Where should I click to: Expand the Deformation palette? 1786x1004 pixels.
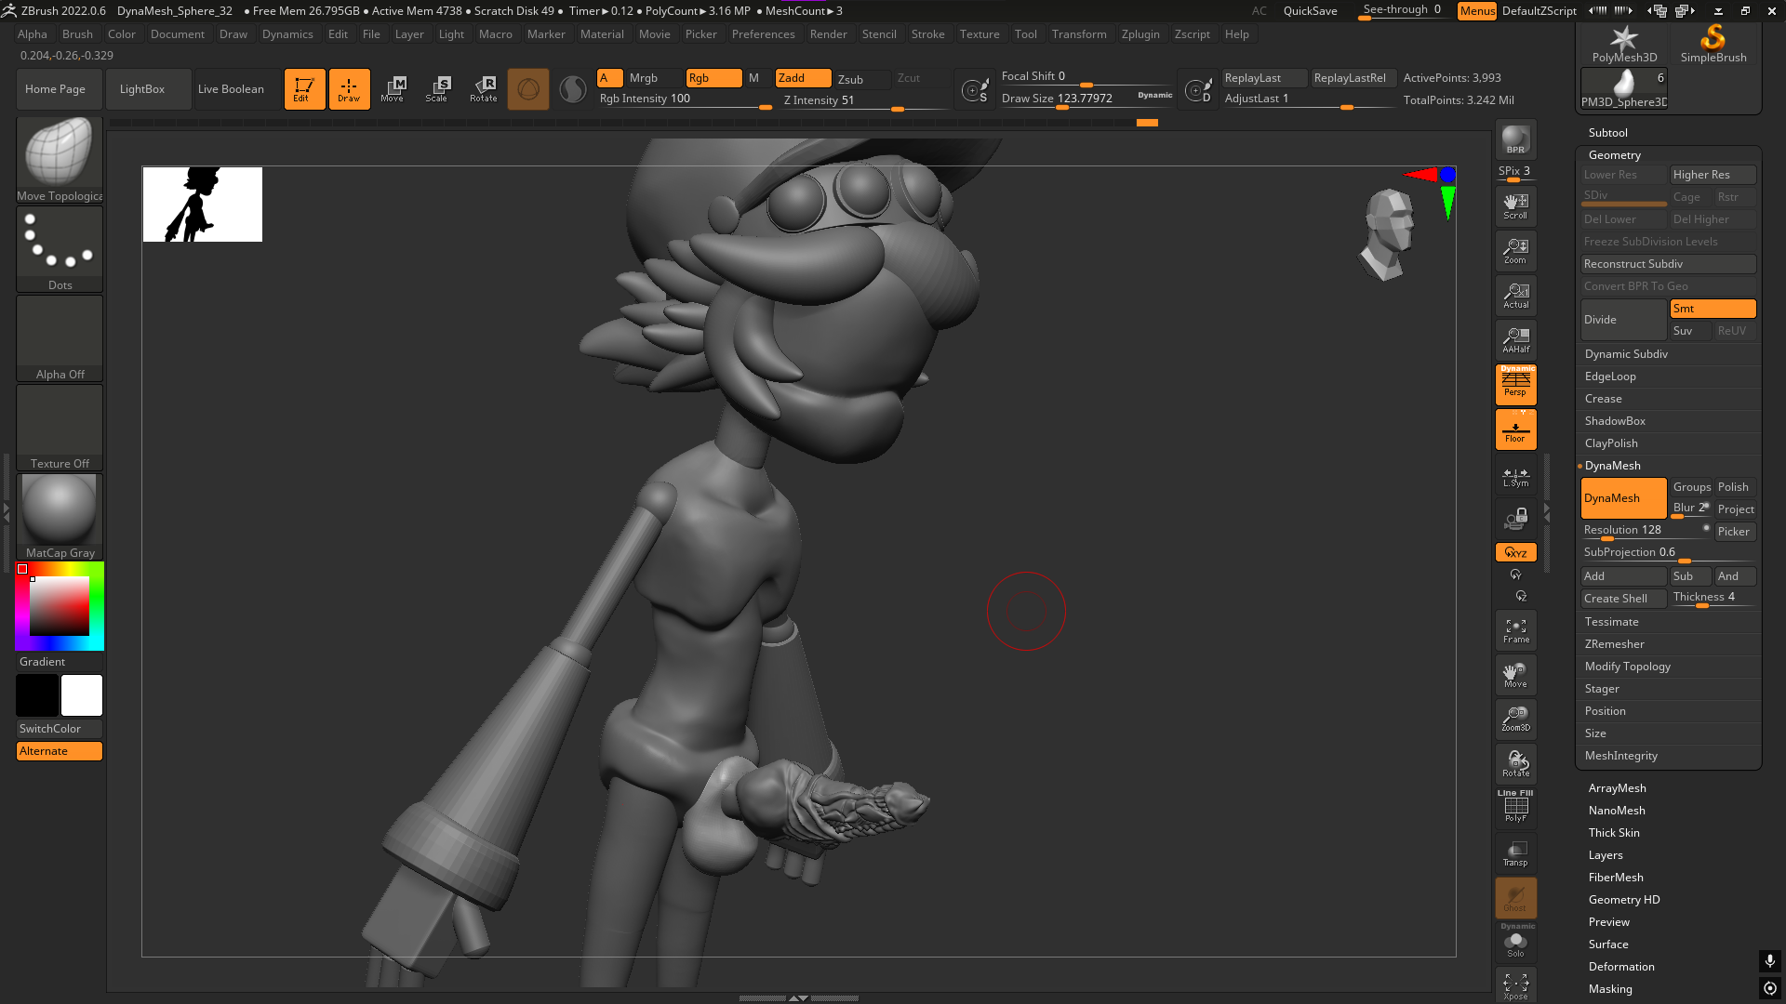(1621, 967)
